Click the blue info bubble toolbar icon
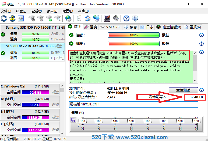 [x=135, y=18]
